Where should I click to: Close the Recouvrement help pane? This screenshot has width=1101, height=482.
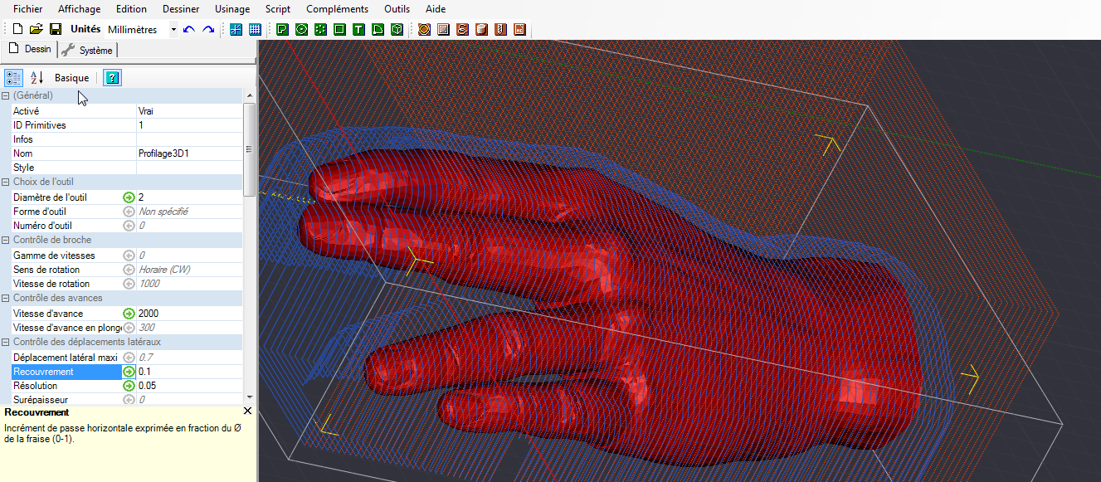247,411
